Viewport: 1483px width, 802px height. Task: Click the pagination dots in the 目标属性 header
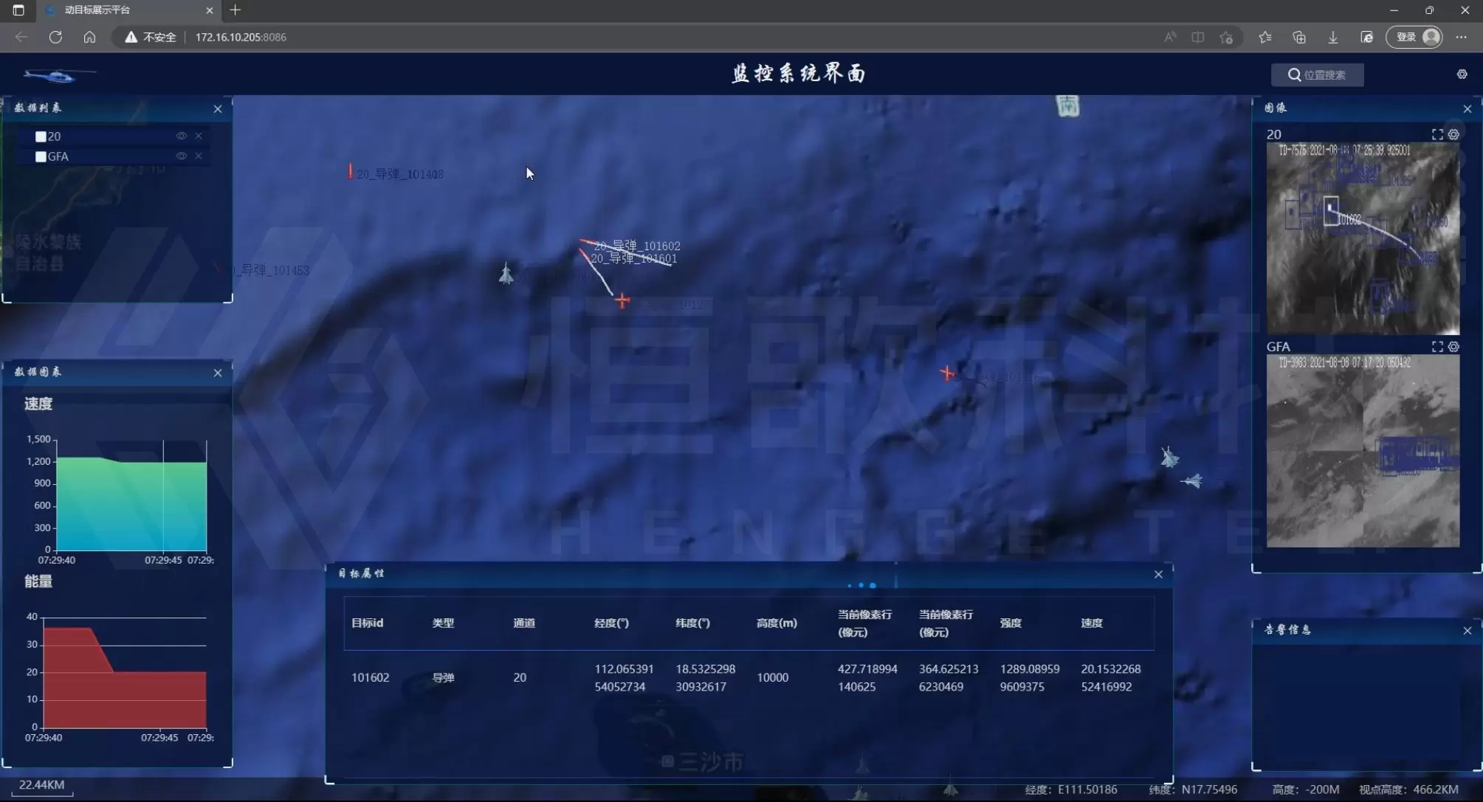pos(861,585)
